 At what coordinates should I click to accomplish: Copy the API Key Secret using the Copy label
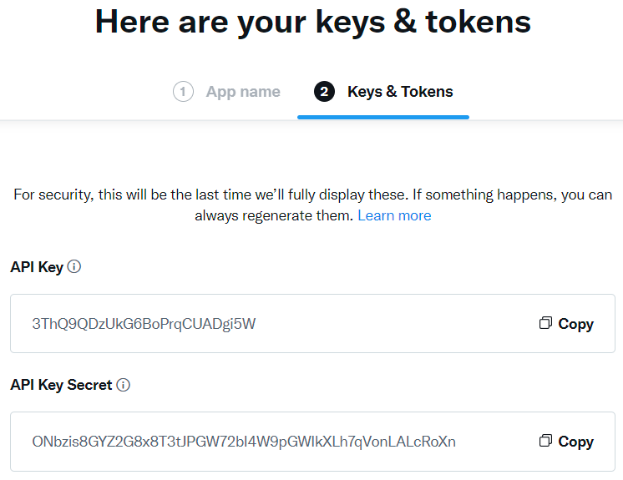[x=575, y=442]
